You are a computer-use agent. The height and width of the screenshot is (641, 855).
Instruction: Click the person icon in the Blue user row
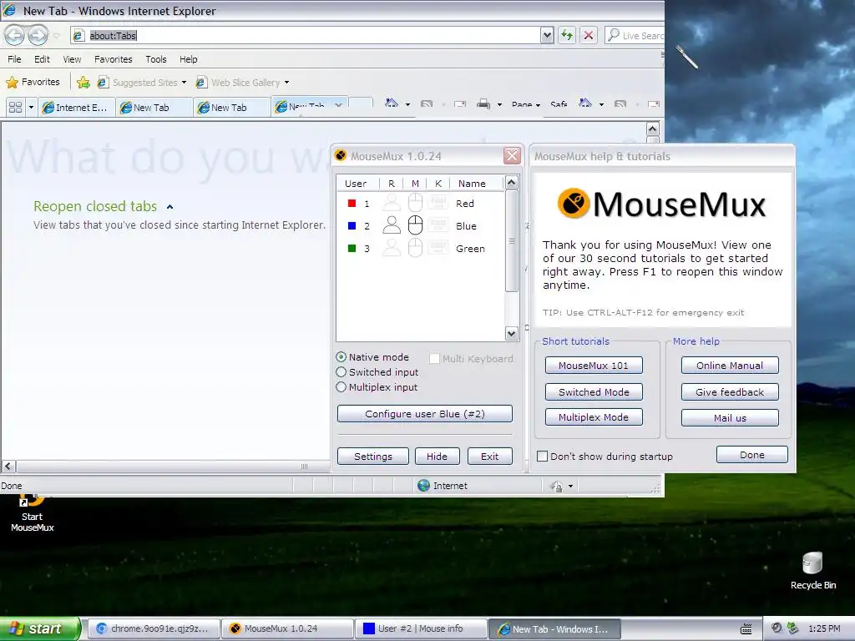click(x=392, y=225)
